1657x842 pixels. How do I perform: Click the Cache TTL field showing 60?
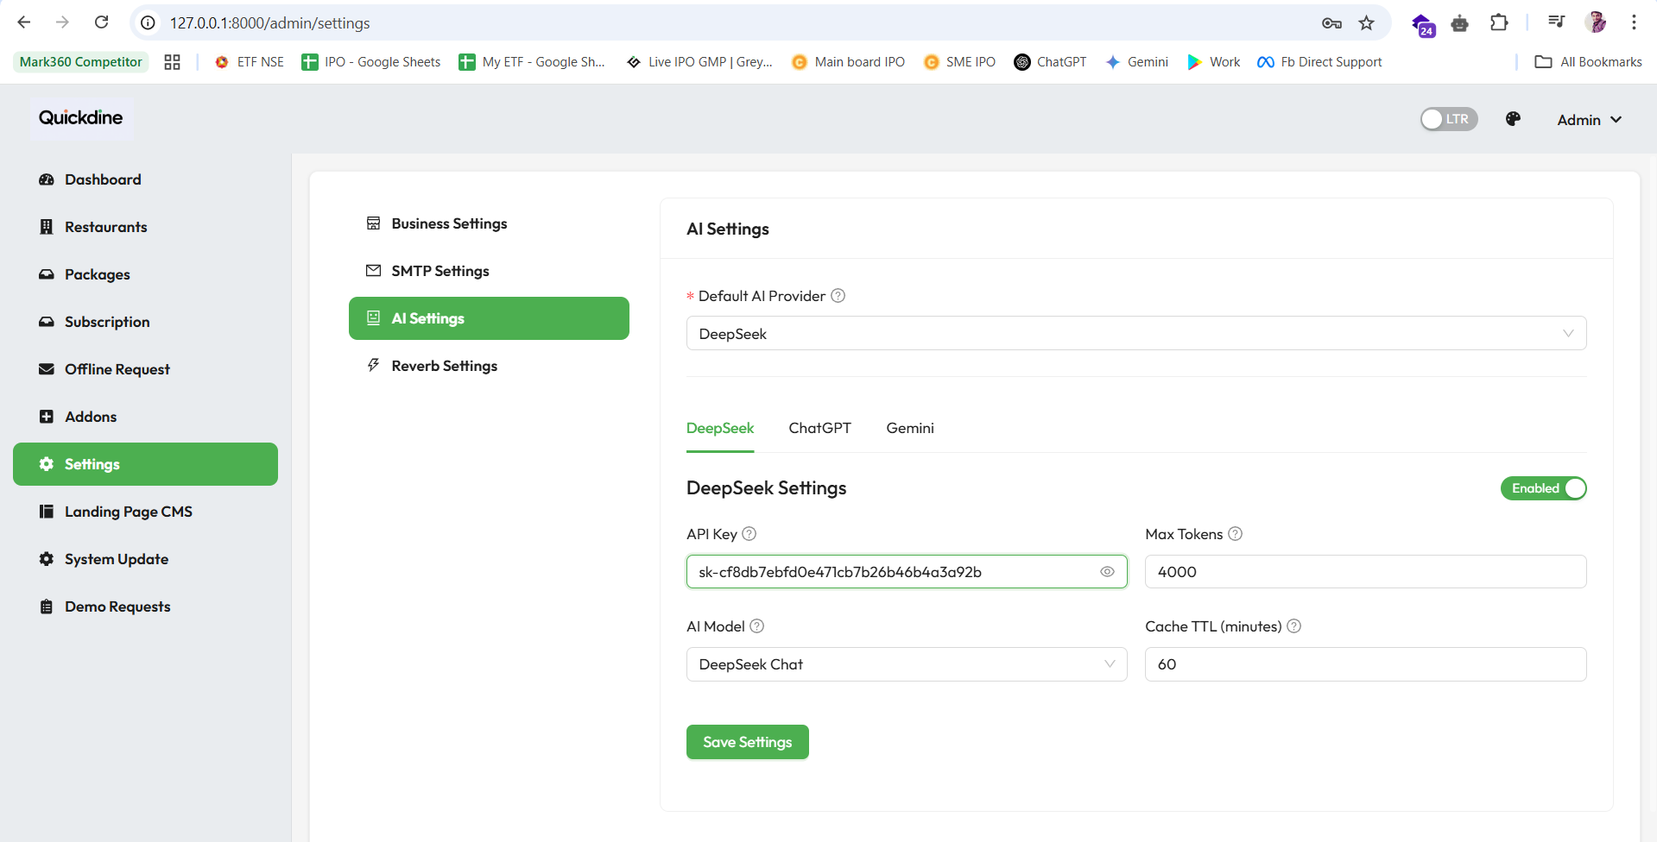coord(1365,664)
